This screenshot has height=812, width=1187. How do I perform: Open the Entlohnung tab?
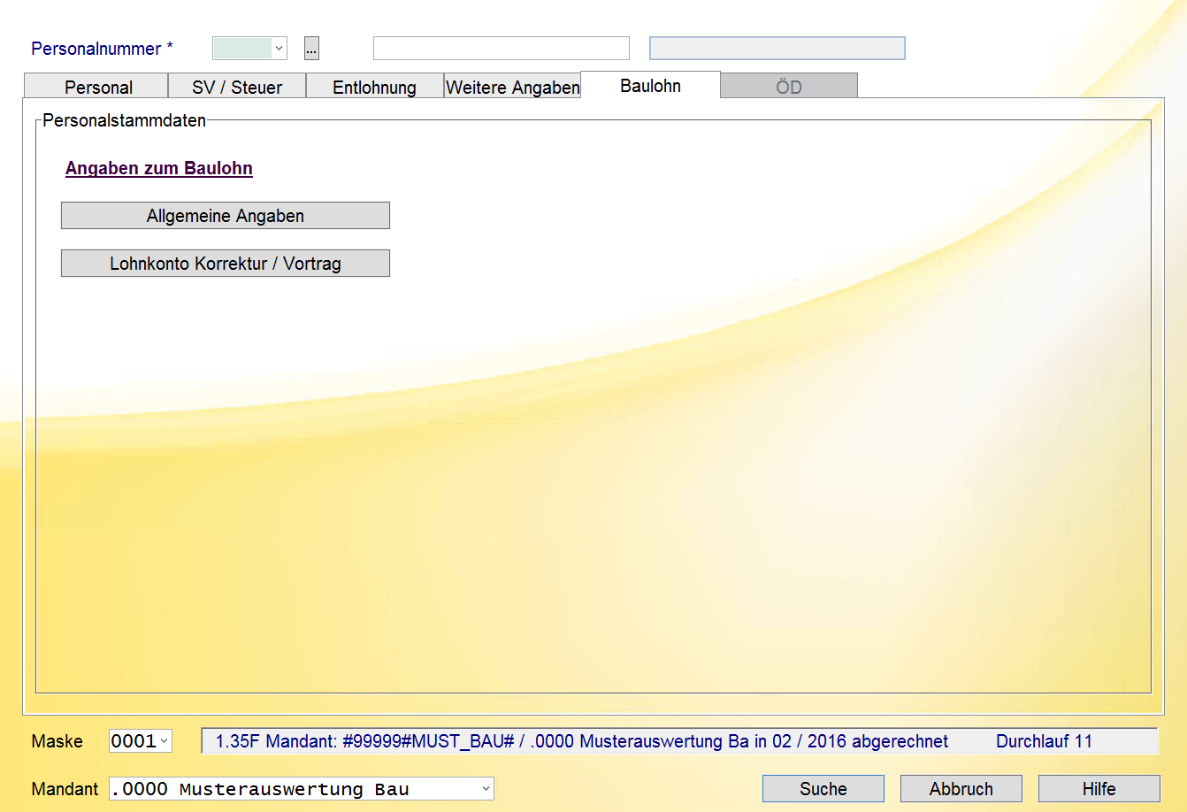pyautogui.click(x=374, y=87)
